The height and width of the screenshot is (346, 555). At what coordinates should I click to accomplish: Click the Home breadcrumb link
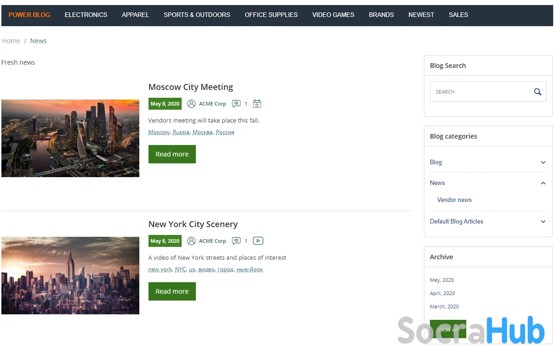point(11,41)
